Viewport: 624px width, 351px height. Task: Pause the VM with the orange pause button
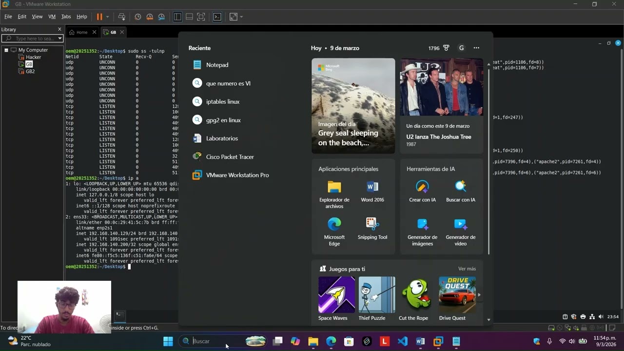point(99,17)
